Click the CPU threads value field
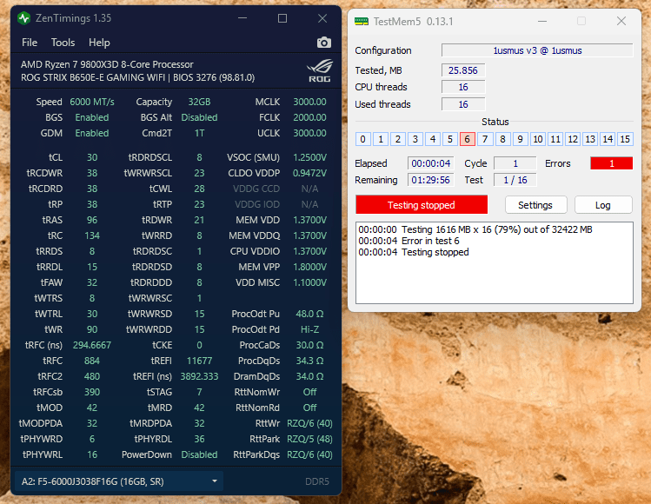 point(463,87)
